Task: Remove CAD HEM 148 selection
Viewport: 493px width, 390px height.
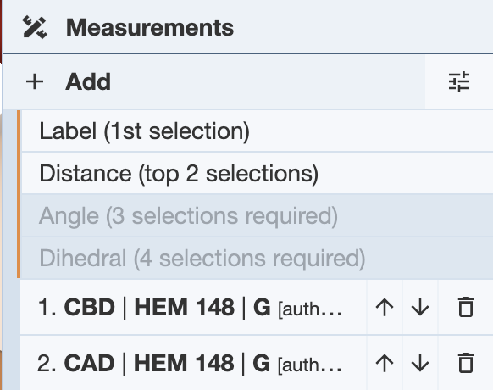Action: click(466, 363)
